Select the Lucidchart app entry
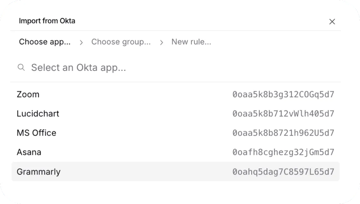Viewport: 360px width, 204px height. coord(38,113)
